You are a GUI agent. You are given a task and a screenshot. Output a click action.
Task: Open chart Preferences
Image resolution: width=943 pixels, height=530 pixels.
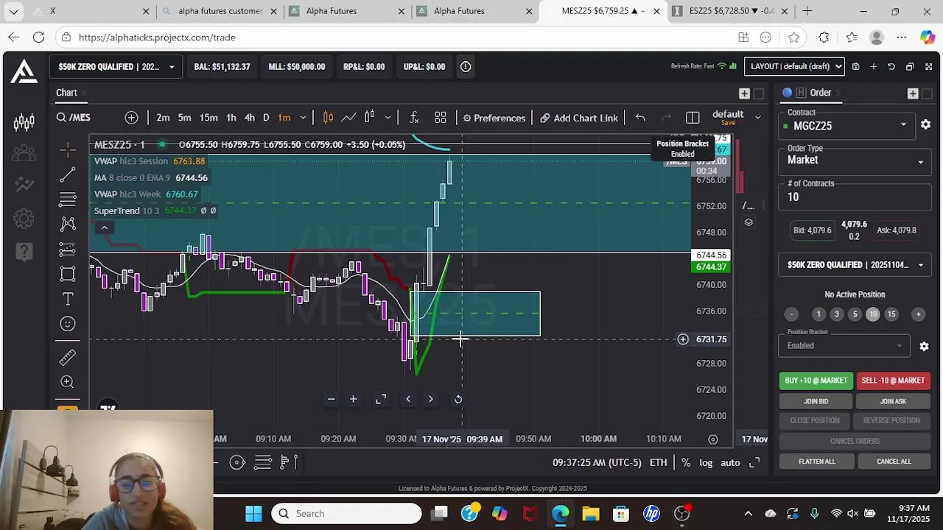[494, 118]
